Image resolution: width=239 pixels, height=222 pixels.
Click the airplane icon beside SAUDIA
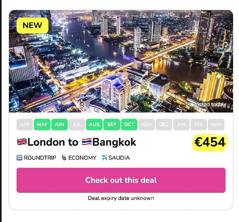(104, 158)
